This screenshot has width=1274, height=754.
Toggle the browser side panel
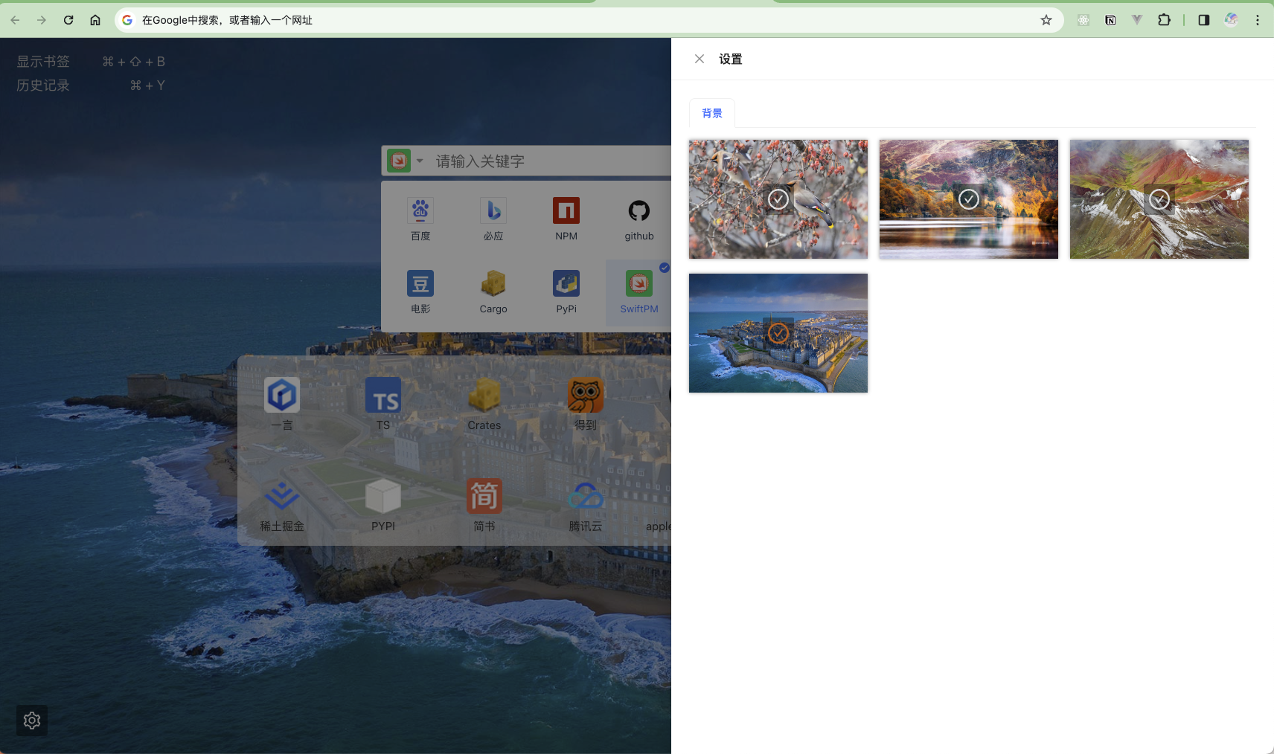tap(1204, 20)
